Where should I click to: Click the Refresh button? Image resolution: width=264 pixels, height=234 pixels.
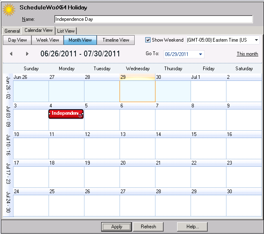click(x=148, y=227)
